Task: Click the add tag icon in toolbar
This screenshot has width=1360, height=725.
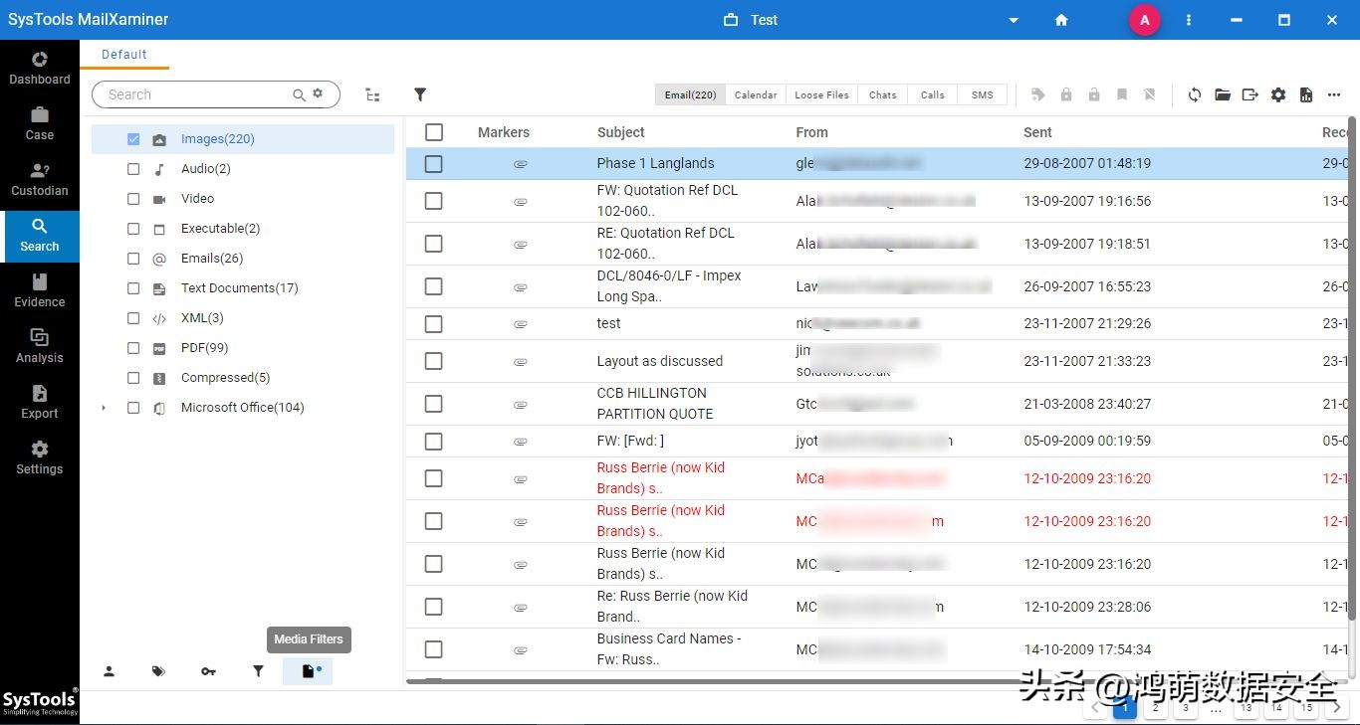Action: point(1038,94)
